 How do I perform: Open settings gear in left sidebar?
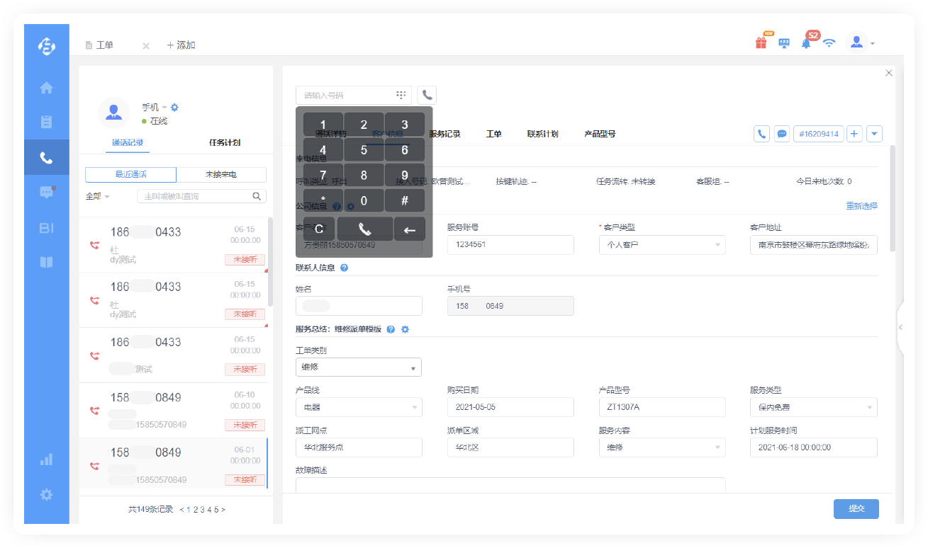46,495
